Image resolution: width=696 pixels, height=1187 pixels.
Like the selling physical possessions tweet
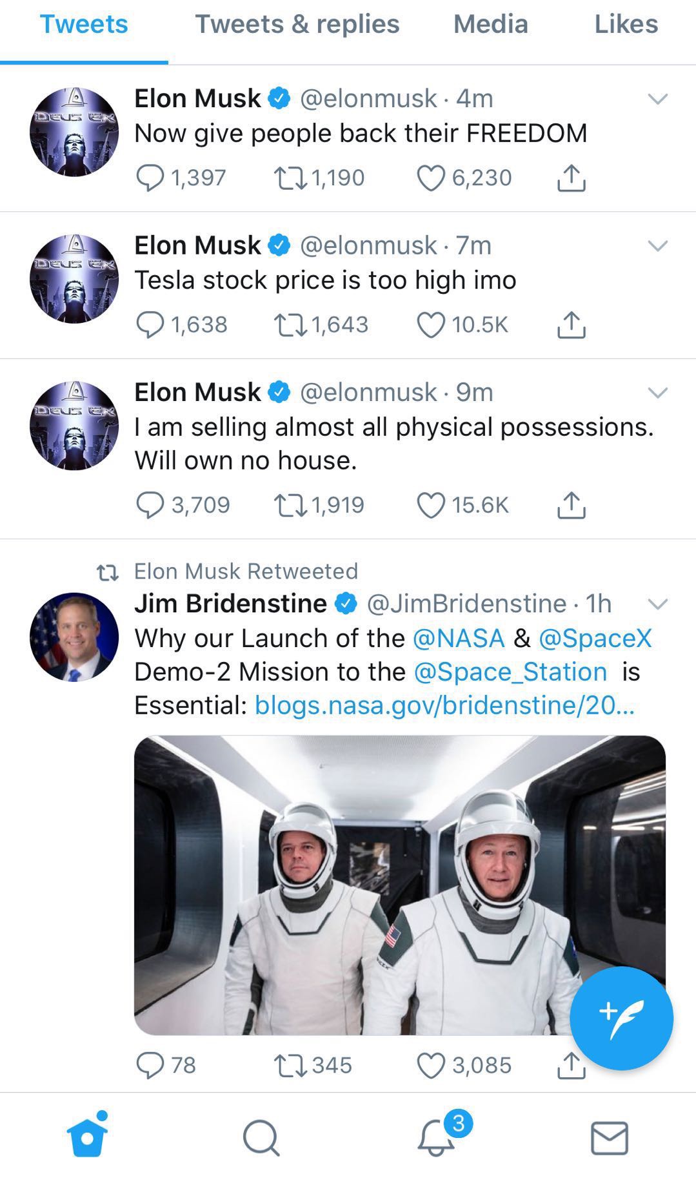(x=431, y=505)
